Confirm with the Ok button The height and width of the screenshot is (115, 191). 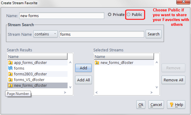141,104
